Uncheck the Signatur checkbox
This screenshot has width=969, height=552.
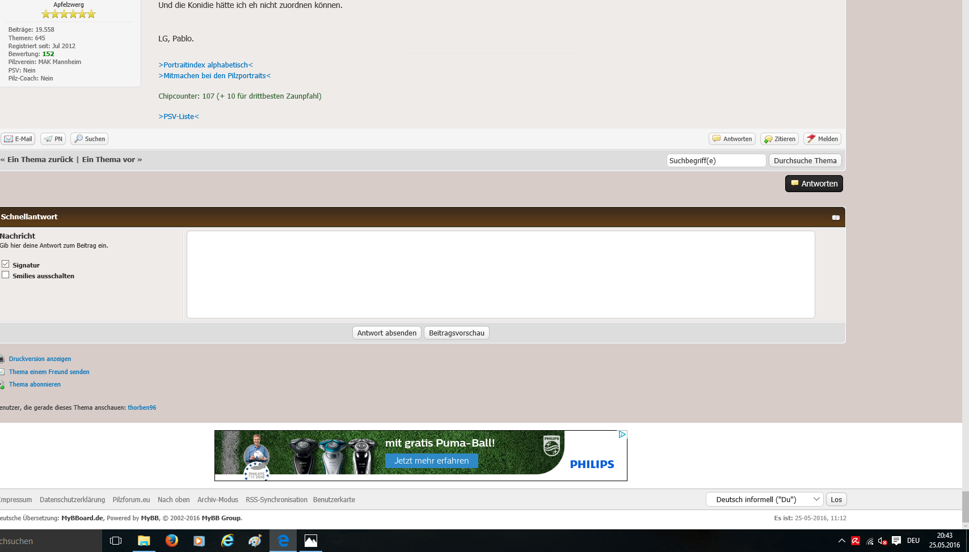[6, 264]
